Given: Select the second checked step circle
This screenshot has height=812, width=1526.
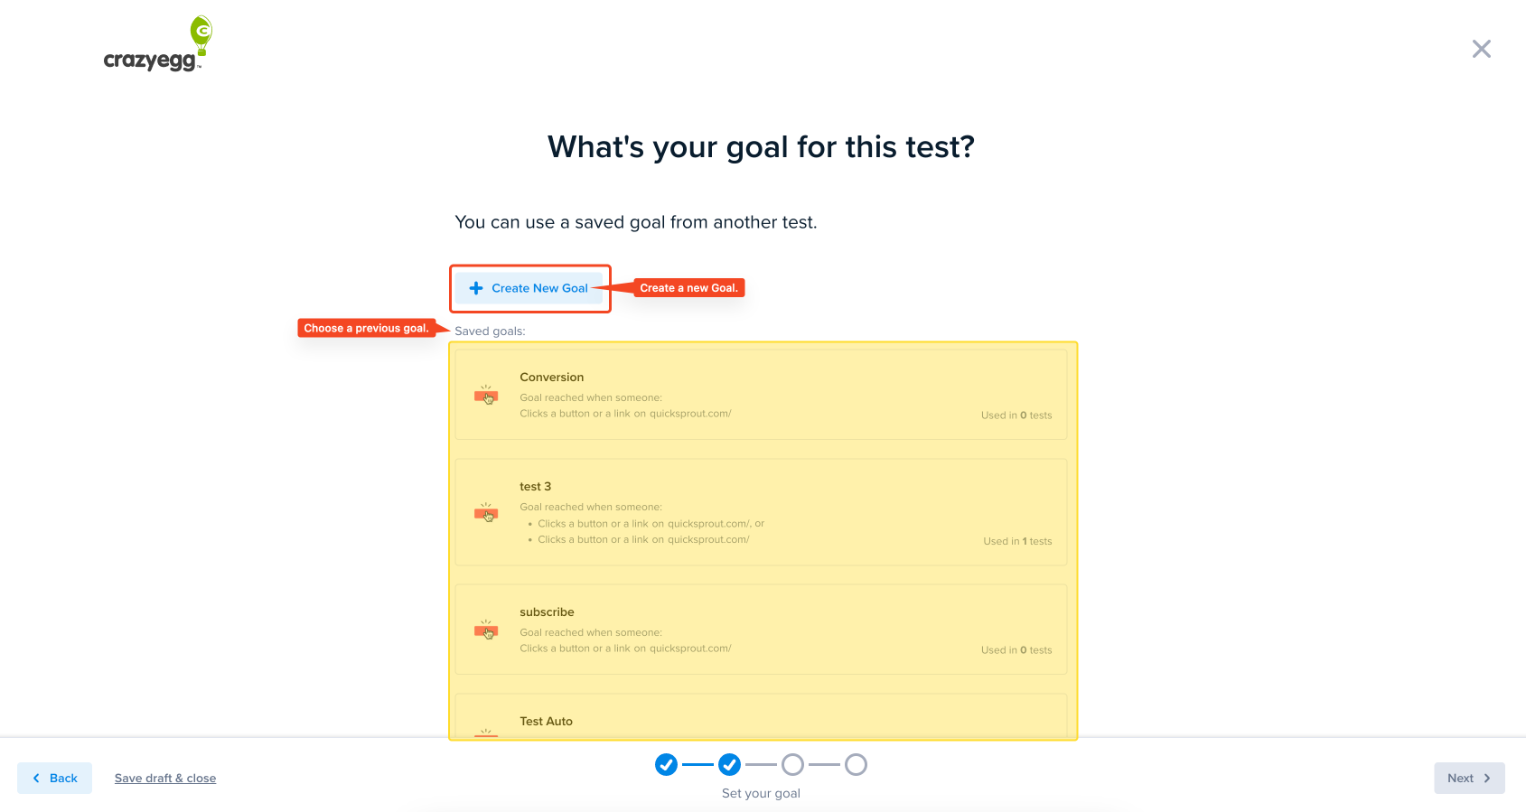Looking at the screenshot, I should coord(729,765).
